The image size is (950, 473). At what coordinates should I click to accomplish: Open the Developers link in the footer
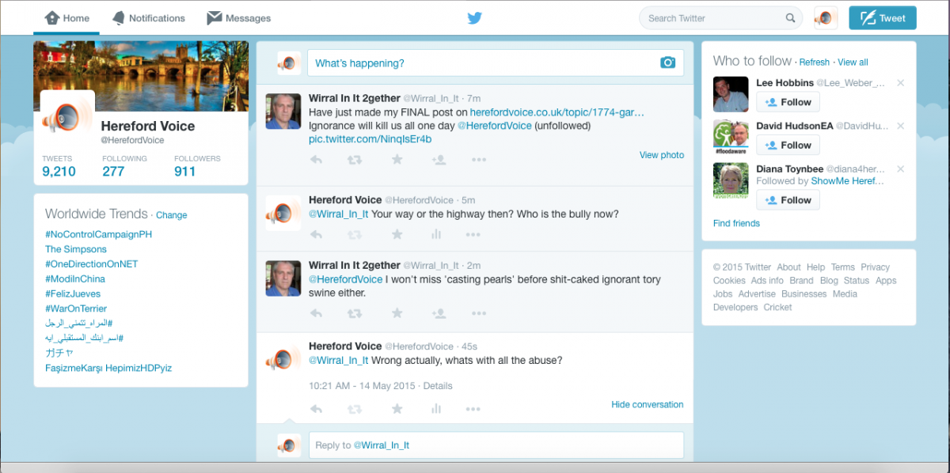735,308
